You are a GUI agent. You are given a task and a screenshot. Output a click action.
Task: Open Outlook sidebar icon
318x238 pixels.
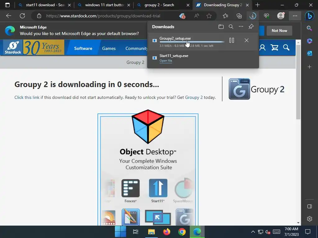310,53
